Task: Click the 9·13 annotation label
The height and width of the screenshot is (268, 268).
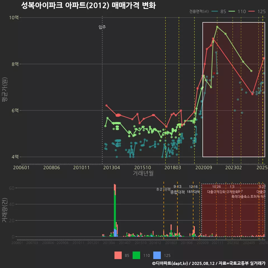Action: (178, 186)
